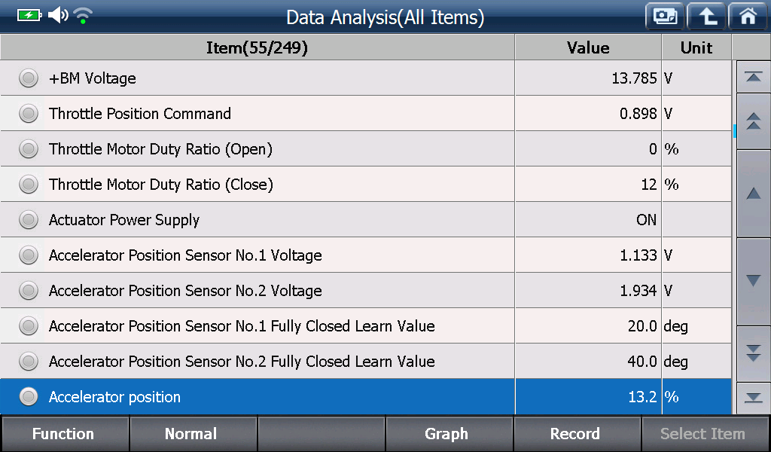
Task: Select the +BM Voltage radio button
Action: click(29, 78)
